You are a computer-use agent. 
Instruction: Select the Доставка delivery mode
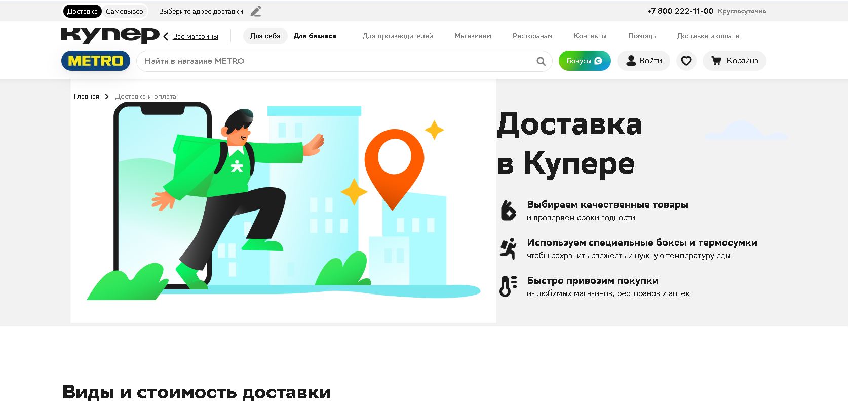[83, 11]
